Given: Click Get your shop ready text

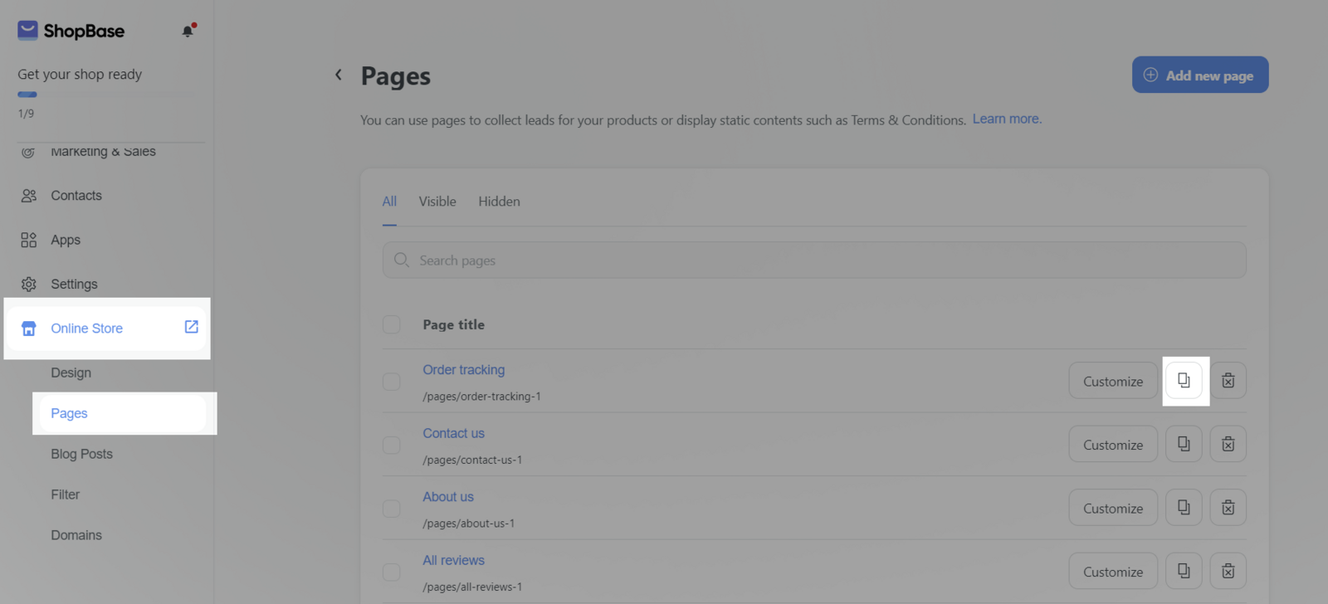Looking at the screenshot, I should tap(80, 75).
